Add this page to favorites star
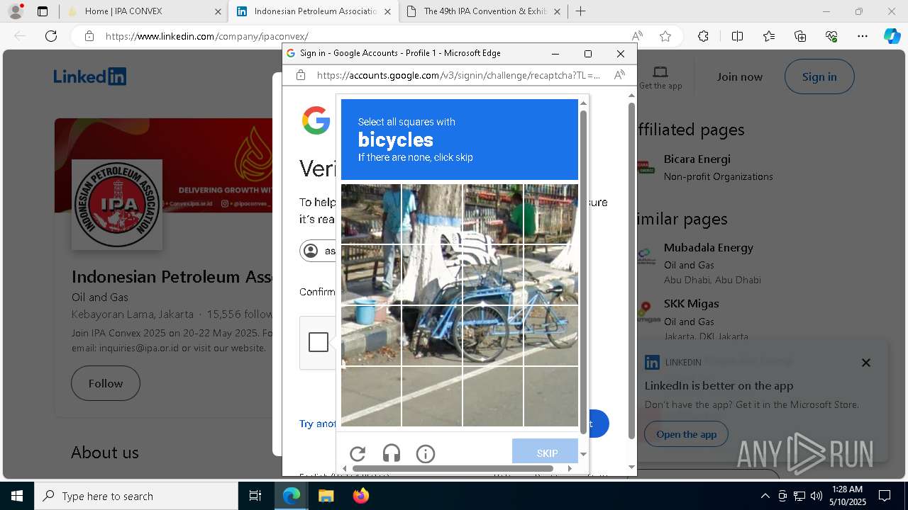 click(x=665, y=36)
